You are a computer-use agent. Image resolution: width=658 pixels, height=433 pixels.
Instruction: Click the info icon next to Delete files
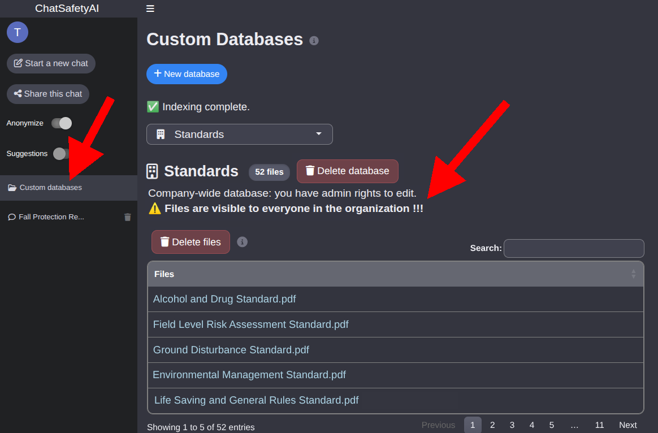(x=242, y=241)
